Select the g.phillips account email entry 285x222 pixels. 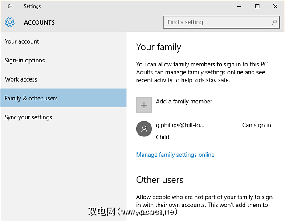pos(180,125)
